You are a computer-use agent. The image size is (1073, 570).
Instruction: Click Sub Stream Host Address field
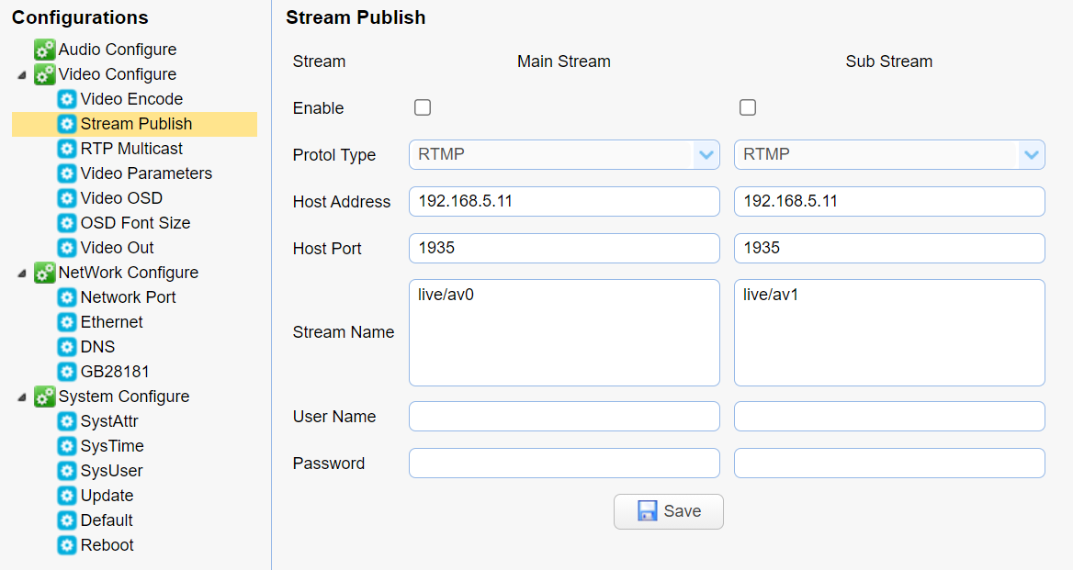889,202
